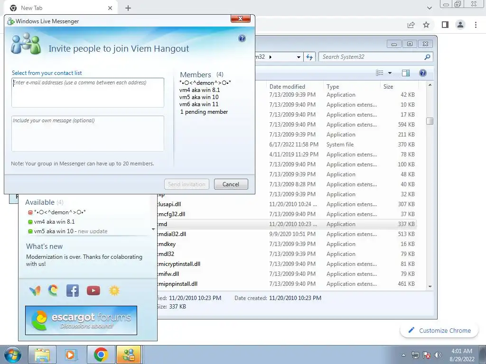The height and width of the screenshot is (364, 486).
Task: Sort by Date modified column
Action: pos(287,87)
